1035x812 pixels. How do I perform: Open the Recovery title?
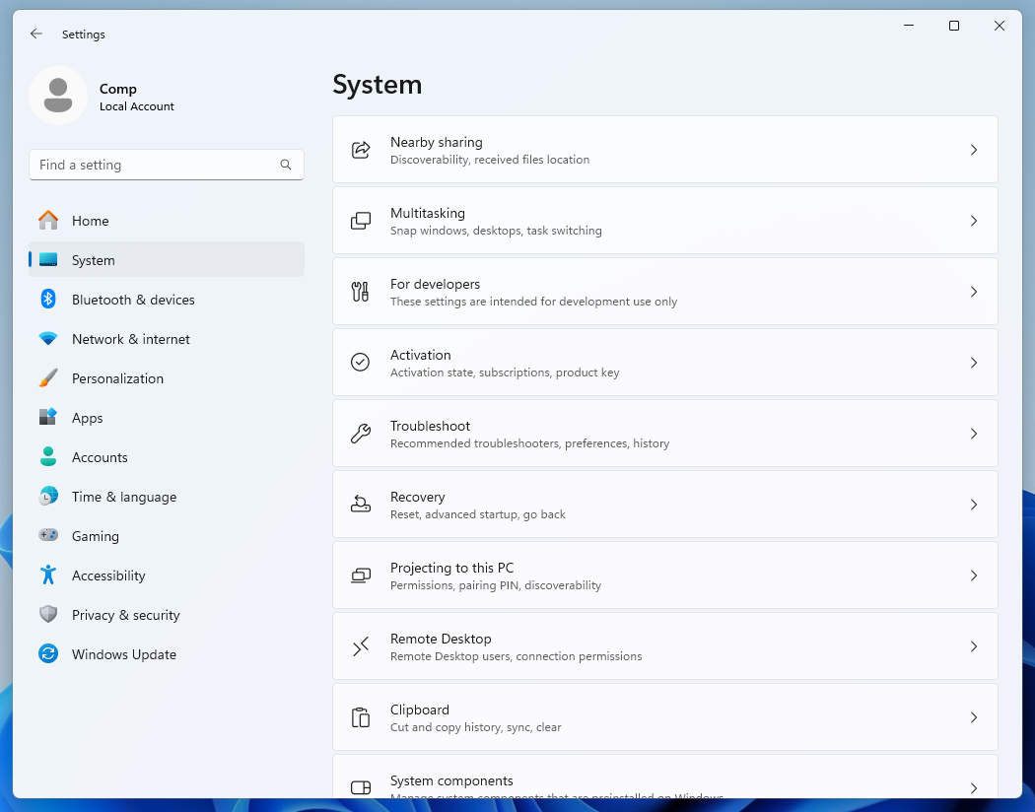[418, 497]
